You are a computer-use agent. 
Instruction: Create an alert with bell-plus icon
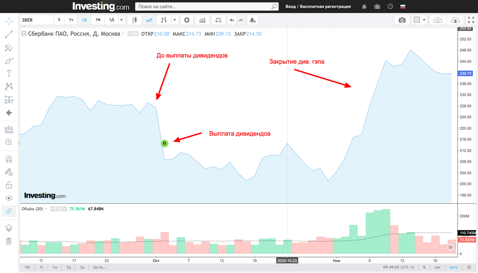tap(253, 20)
